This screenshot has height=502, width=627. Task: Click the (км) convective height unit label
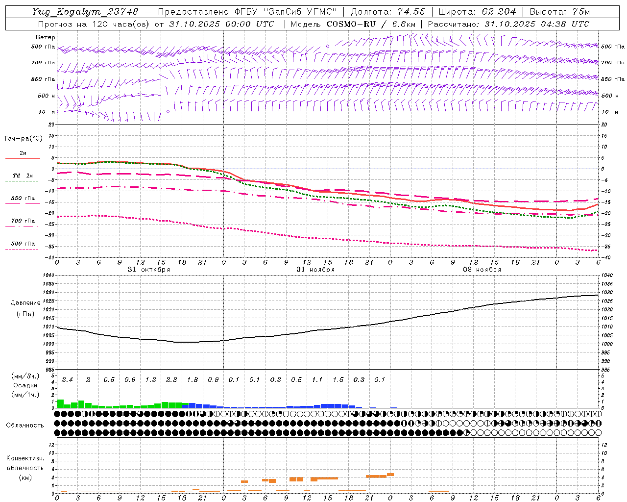coord(25,477)
